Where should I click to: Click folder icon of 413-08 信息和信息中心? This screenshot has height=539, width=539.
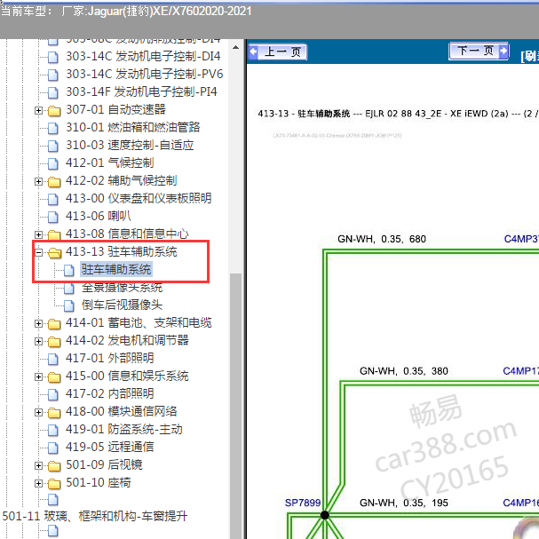pos(54,235)
